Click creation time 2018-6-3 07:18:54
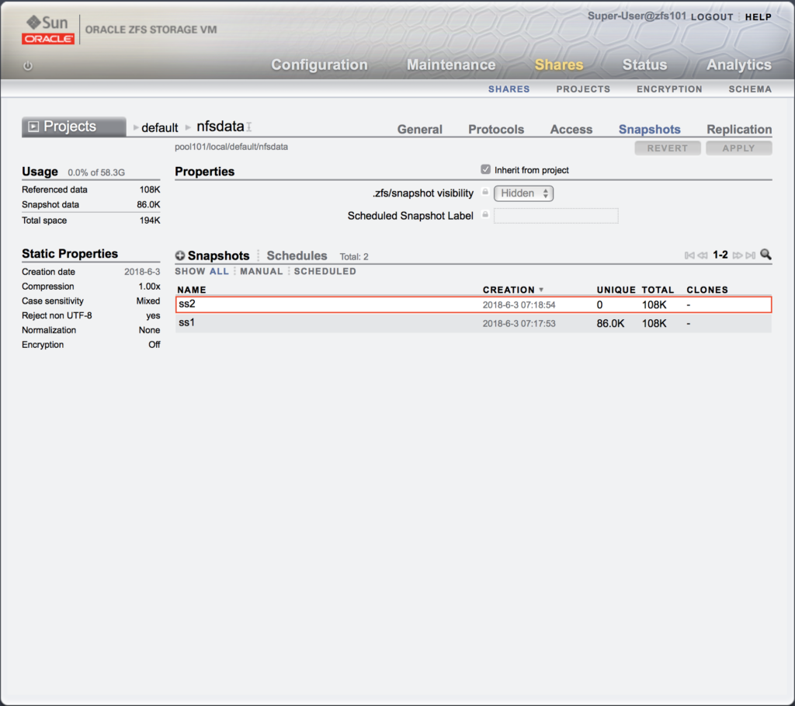This screenshot has height=706, width=795. [519, 304]
